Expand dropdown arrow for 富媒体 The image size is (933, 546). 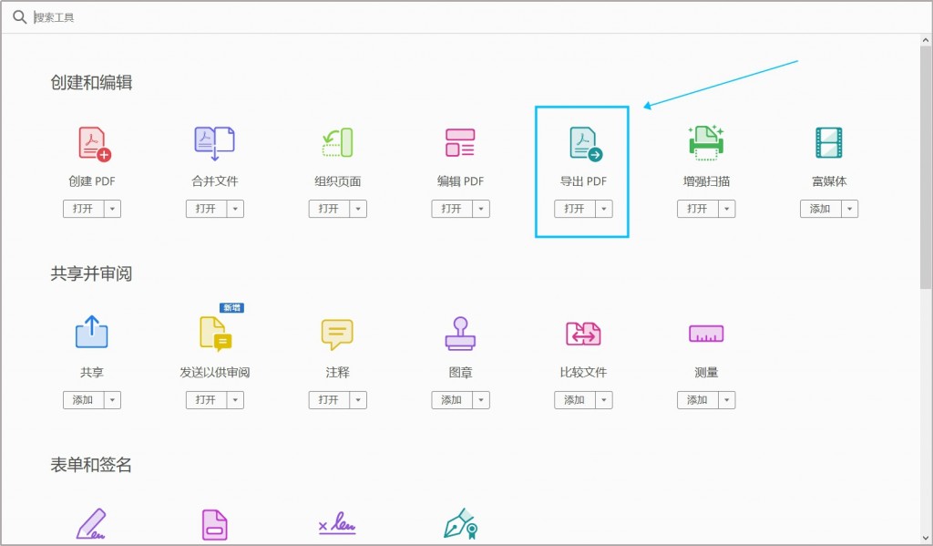850,209
